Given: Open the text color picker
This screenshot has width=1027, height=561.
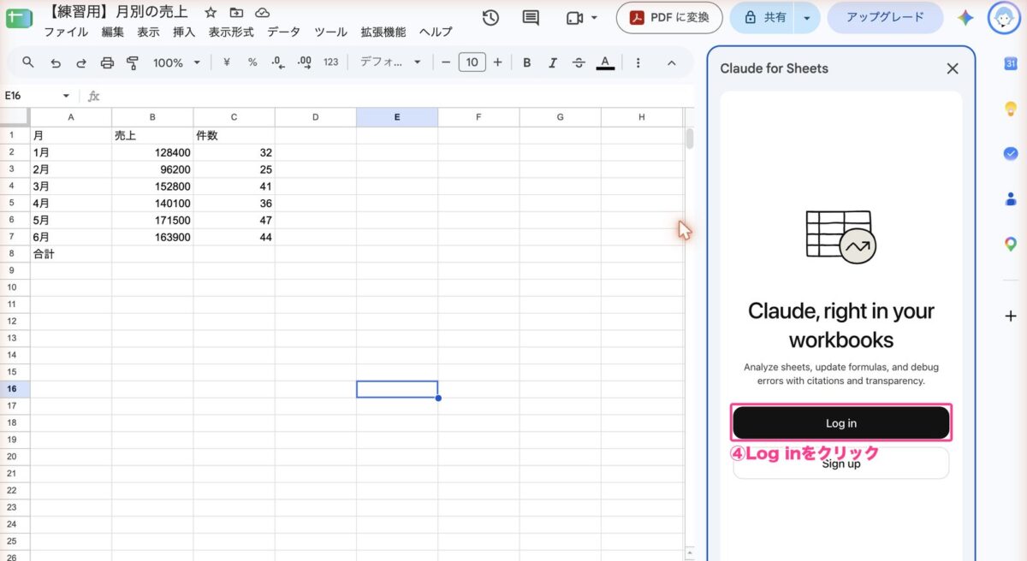Looking at the screenshot, I should pyautogui.click(x=605, y=62).
